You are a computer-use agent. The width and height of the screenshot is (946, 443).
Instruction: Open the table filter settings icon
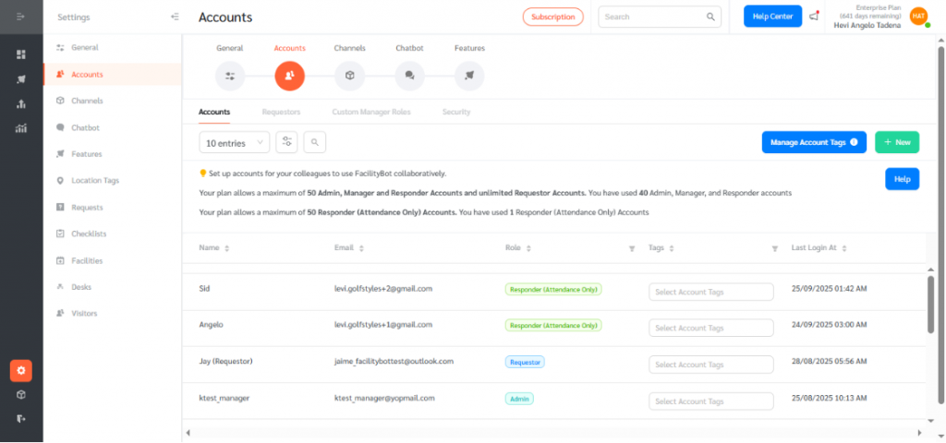[287, 142]
